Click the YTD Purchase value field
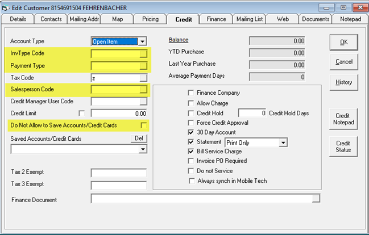The width and height of the screenshot is (369, 235). coord(277,53)
